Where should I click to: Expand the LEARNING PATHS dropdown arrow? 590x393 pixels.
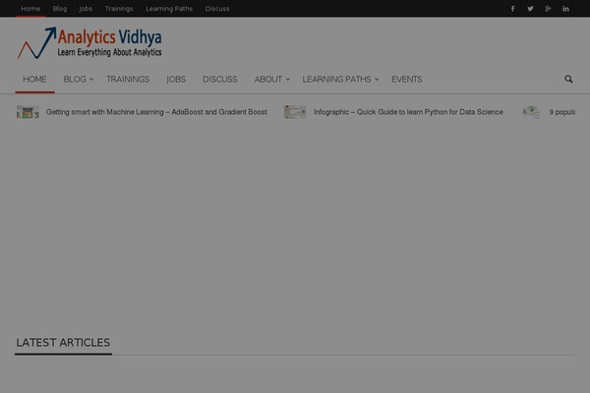(377, 80)
